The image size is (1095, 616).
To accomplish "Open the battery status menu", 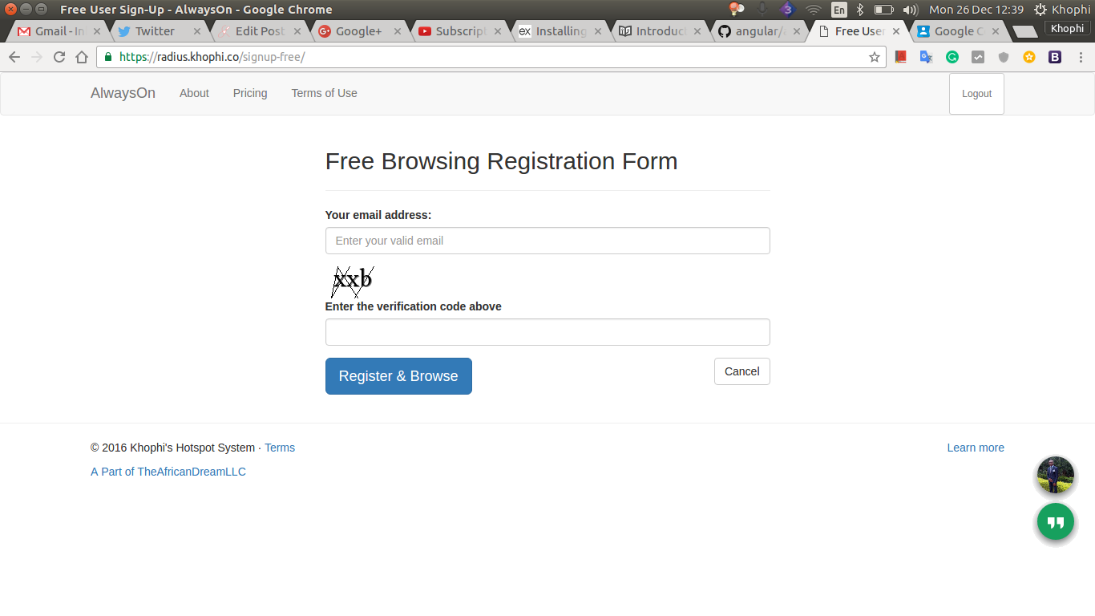I will [x=884, y=10].
